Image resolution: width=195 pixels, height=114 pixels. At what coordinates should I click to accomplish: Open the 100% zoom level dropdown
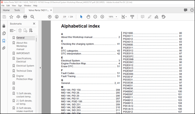(113, 17)
